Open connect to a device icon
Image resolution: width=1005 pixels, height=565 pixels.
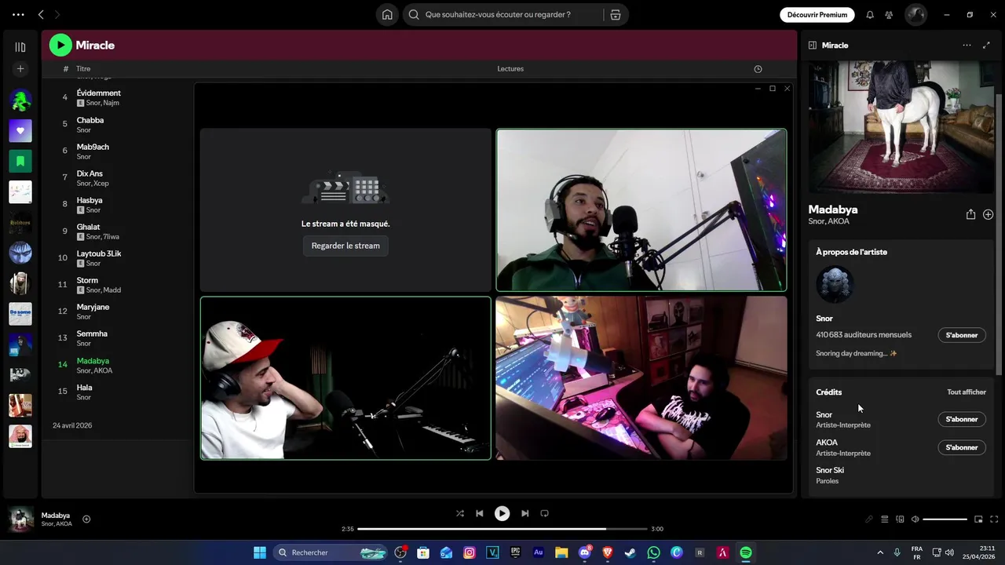900,519
